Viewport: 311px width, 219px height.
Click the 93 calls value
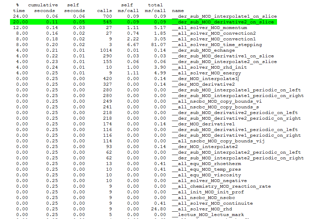[x=109, y=147]
